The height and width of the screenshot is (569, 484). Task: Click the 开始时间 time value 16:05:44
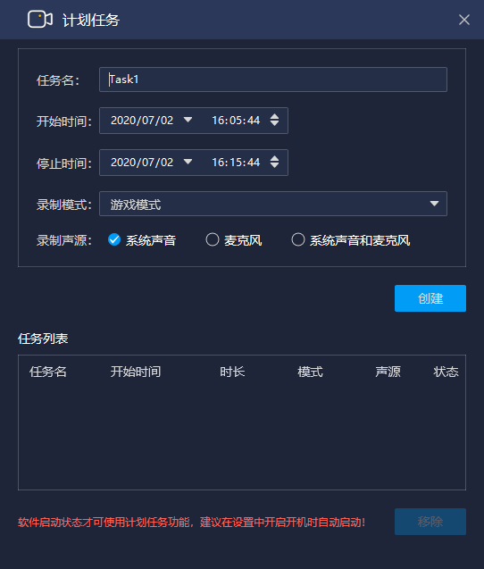click(x=236, y=121)
